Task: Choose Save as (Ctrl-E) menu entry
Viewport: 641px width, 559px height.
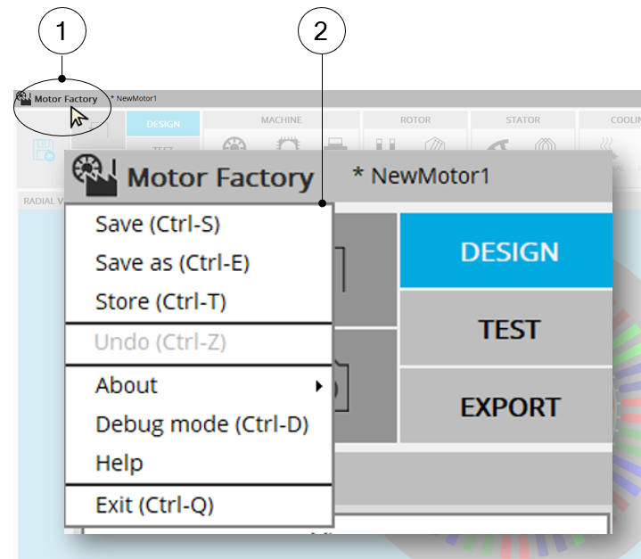Action: 172,263
